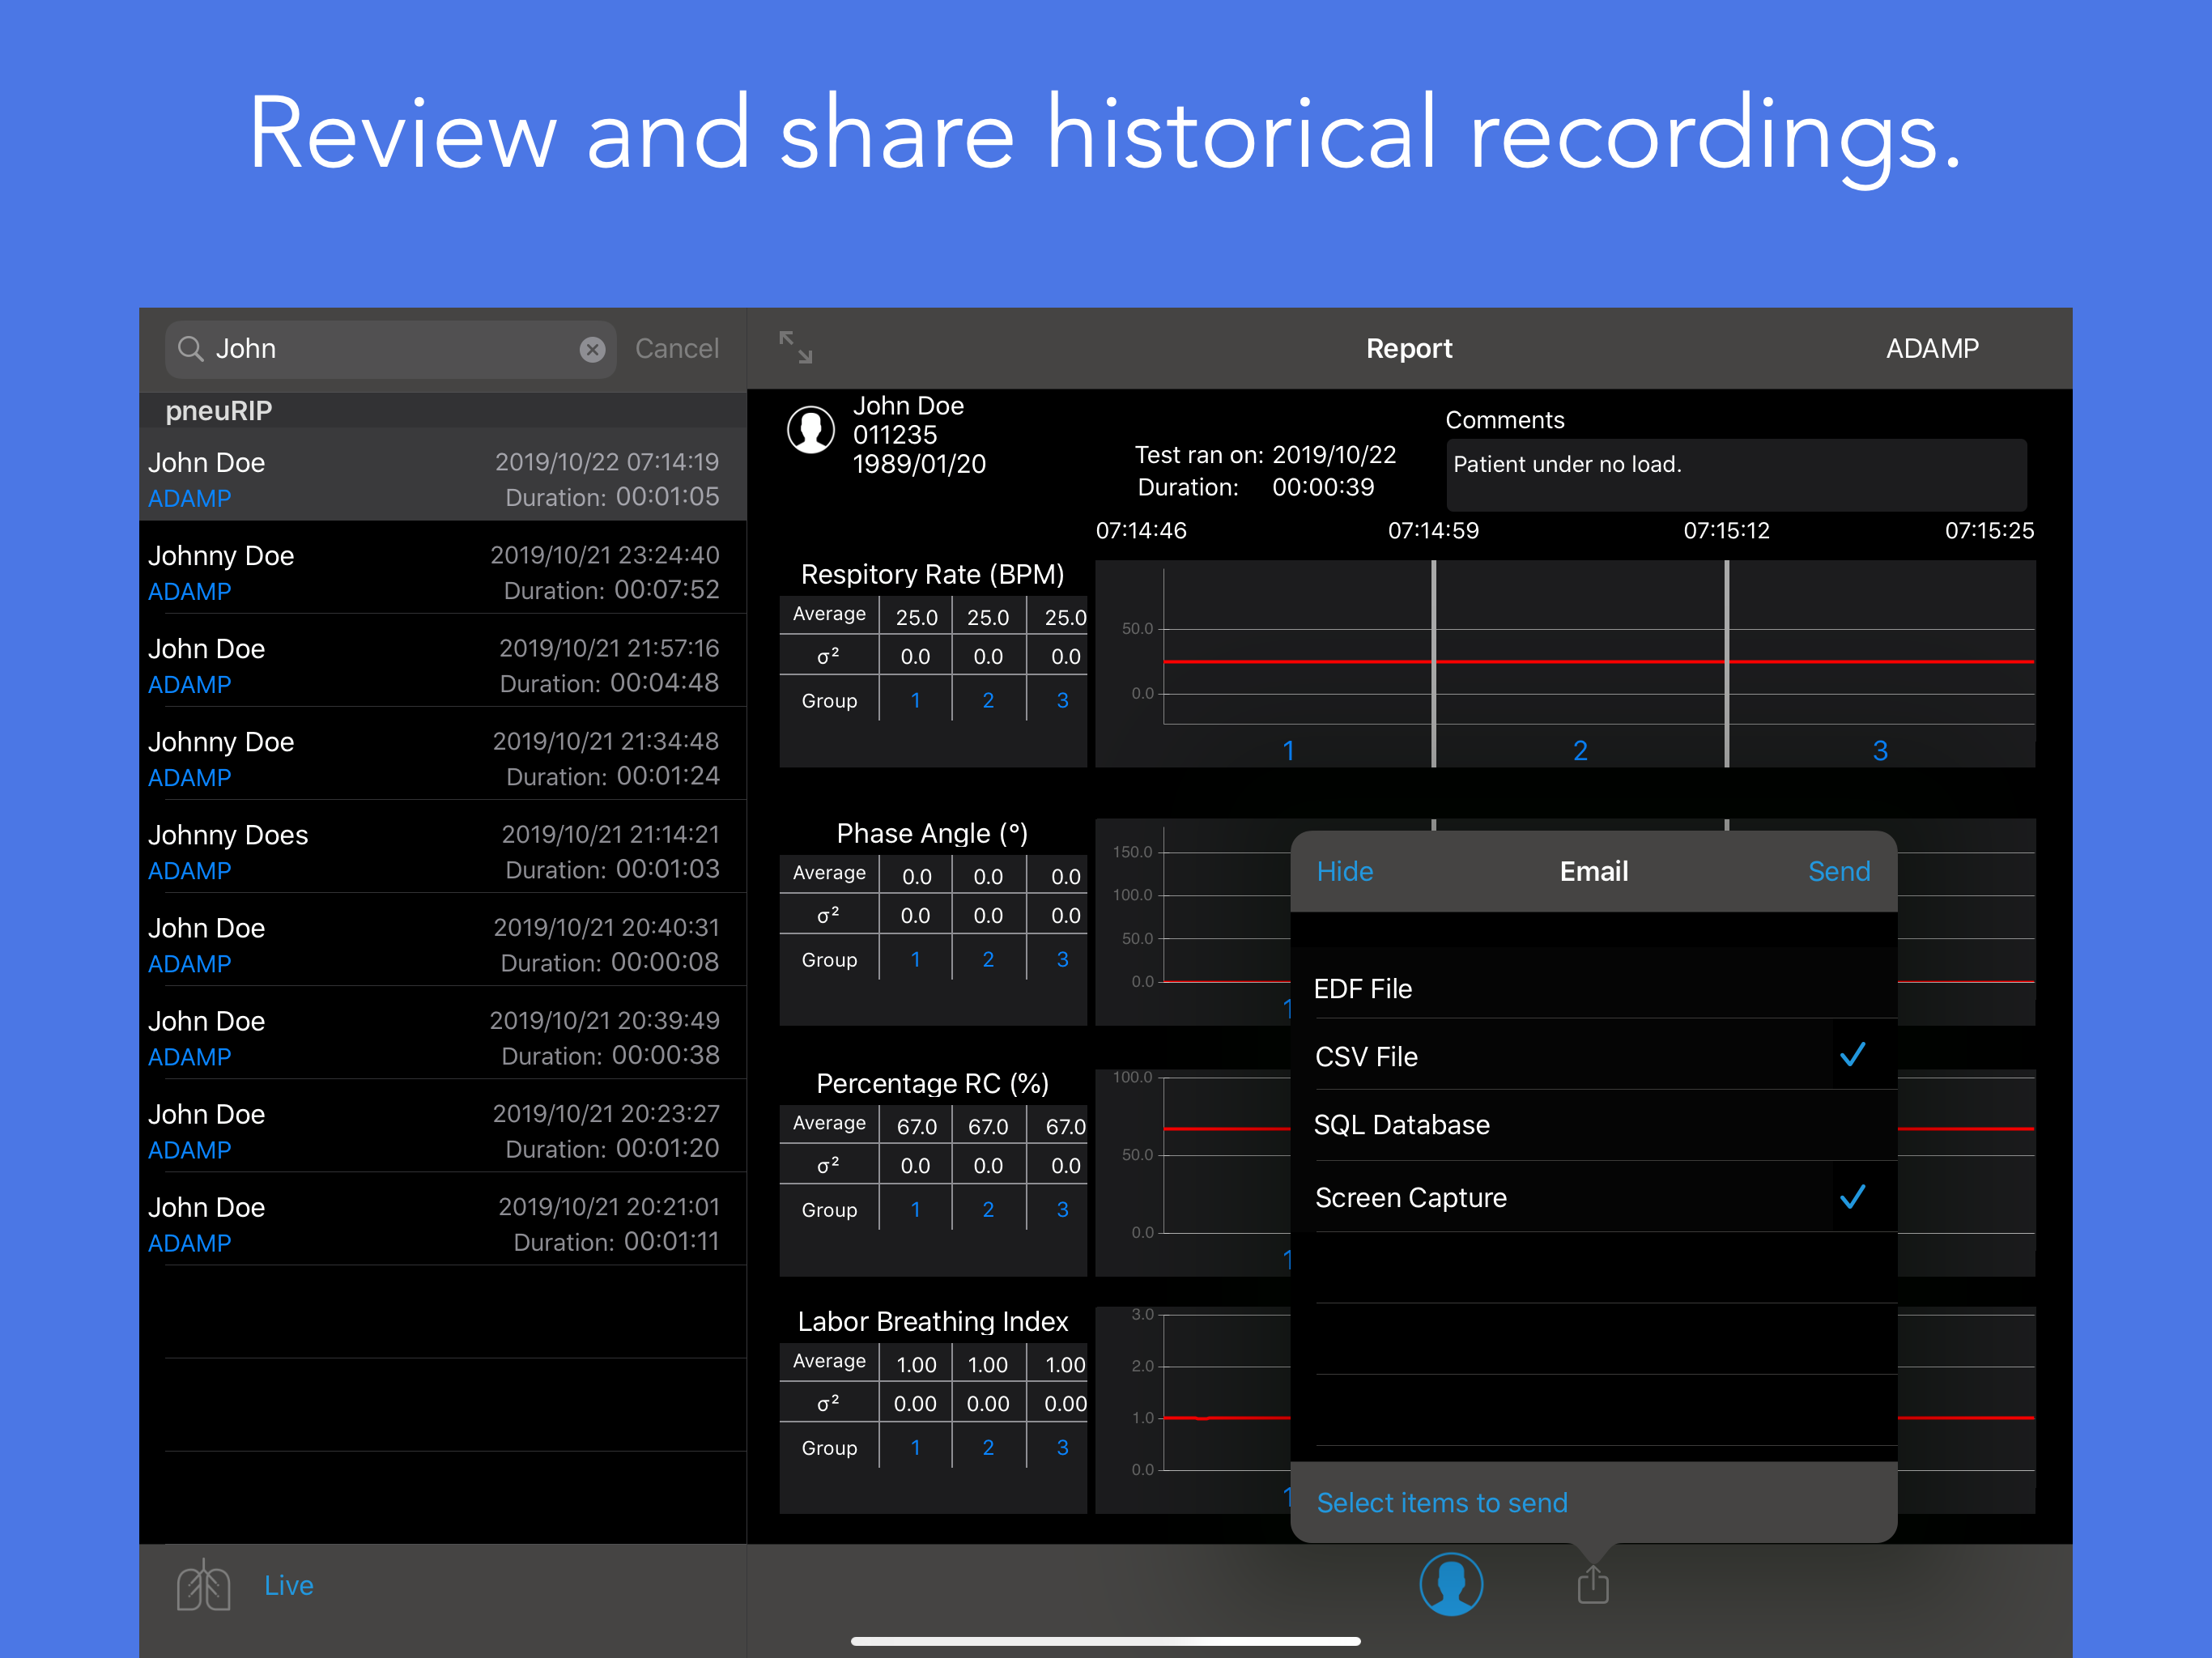Clear the John search text
Image resolution: width=2212 pixels, height=1658 pixels.
(592, 349)
